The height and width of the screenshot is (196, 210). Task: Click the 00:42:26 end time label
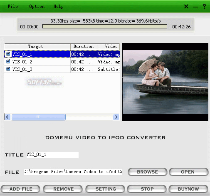point(181,27)
